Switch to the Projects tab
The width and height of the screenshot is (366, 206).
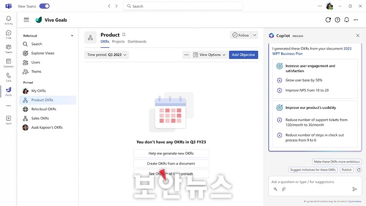(x=119, y=41)
